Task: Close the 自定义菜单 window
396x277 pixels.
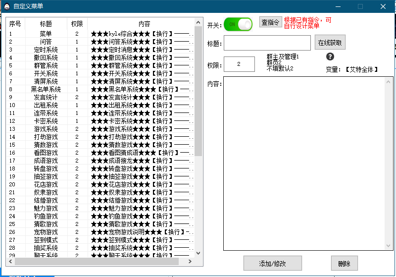Action: coord(383,6)
